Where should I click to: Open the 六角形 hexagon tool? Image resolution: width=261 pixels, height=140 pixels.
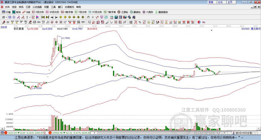pyautogui.click(x=148, y=12)
